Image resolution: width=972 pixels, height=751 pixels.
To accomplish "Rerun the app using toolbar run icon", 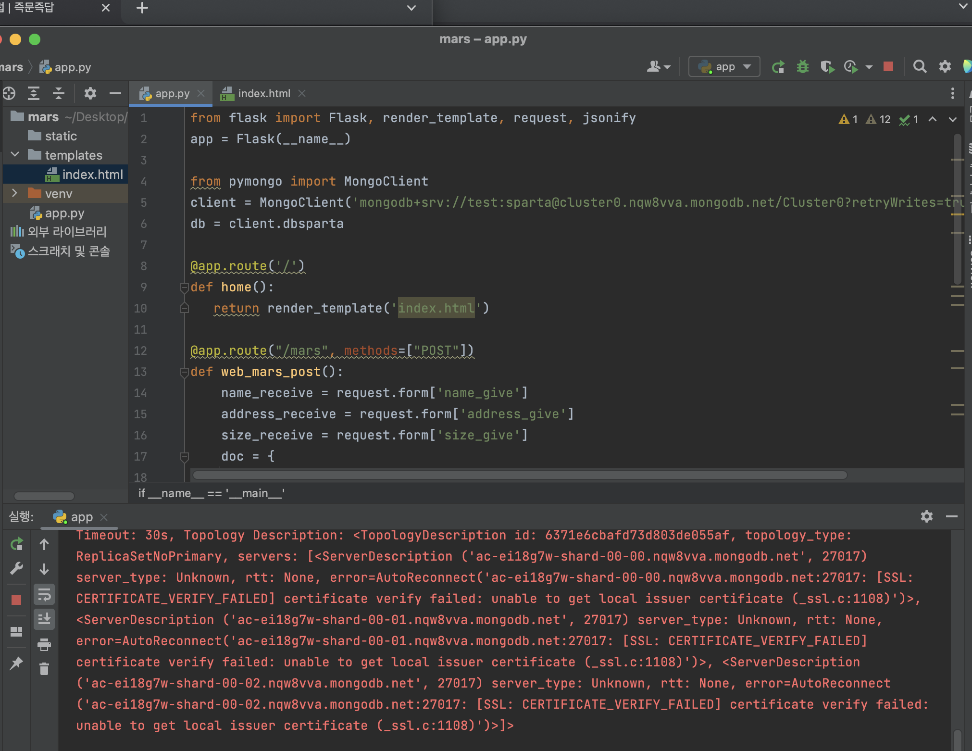I will 778,67.
